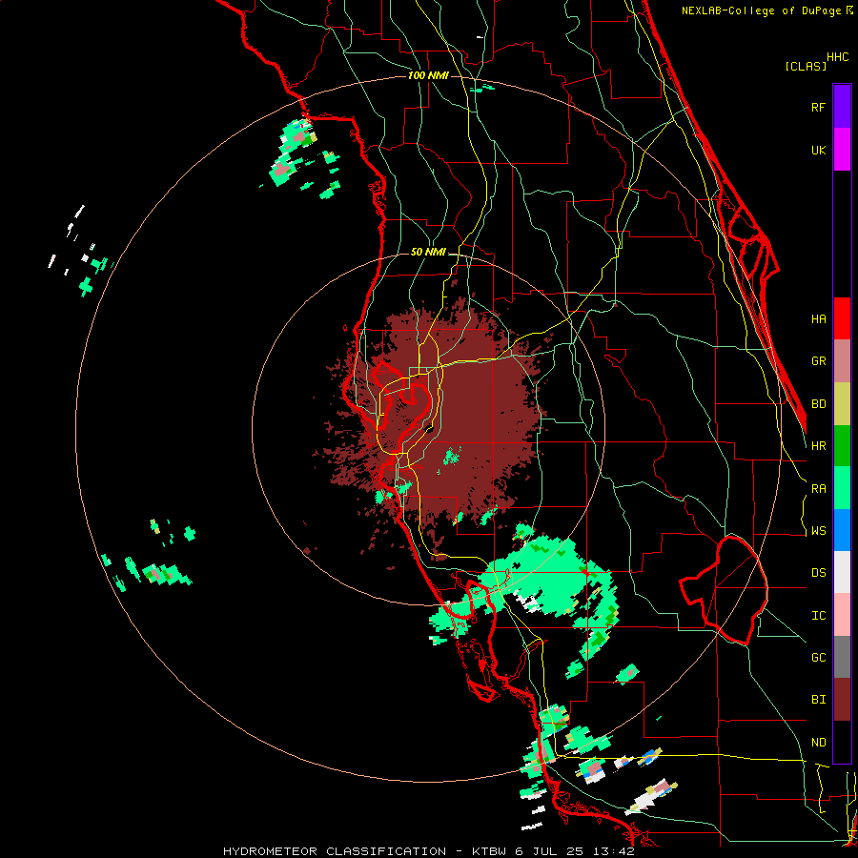This screenshot has height=858, width=858.
Task: Click the WS blue legend swatch
Action: (842, 530)
